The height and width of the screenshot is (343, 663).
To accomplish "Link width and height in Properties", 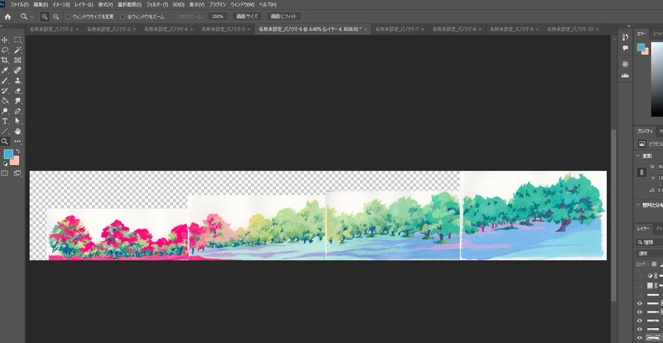I will click(x=642, y=173).
